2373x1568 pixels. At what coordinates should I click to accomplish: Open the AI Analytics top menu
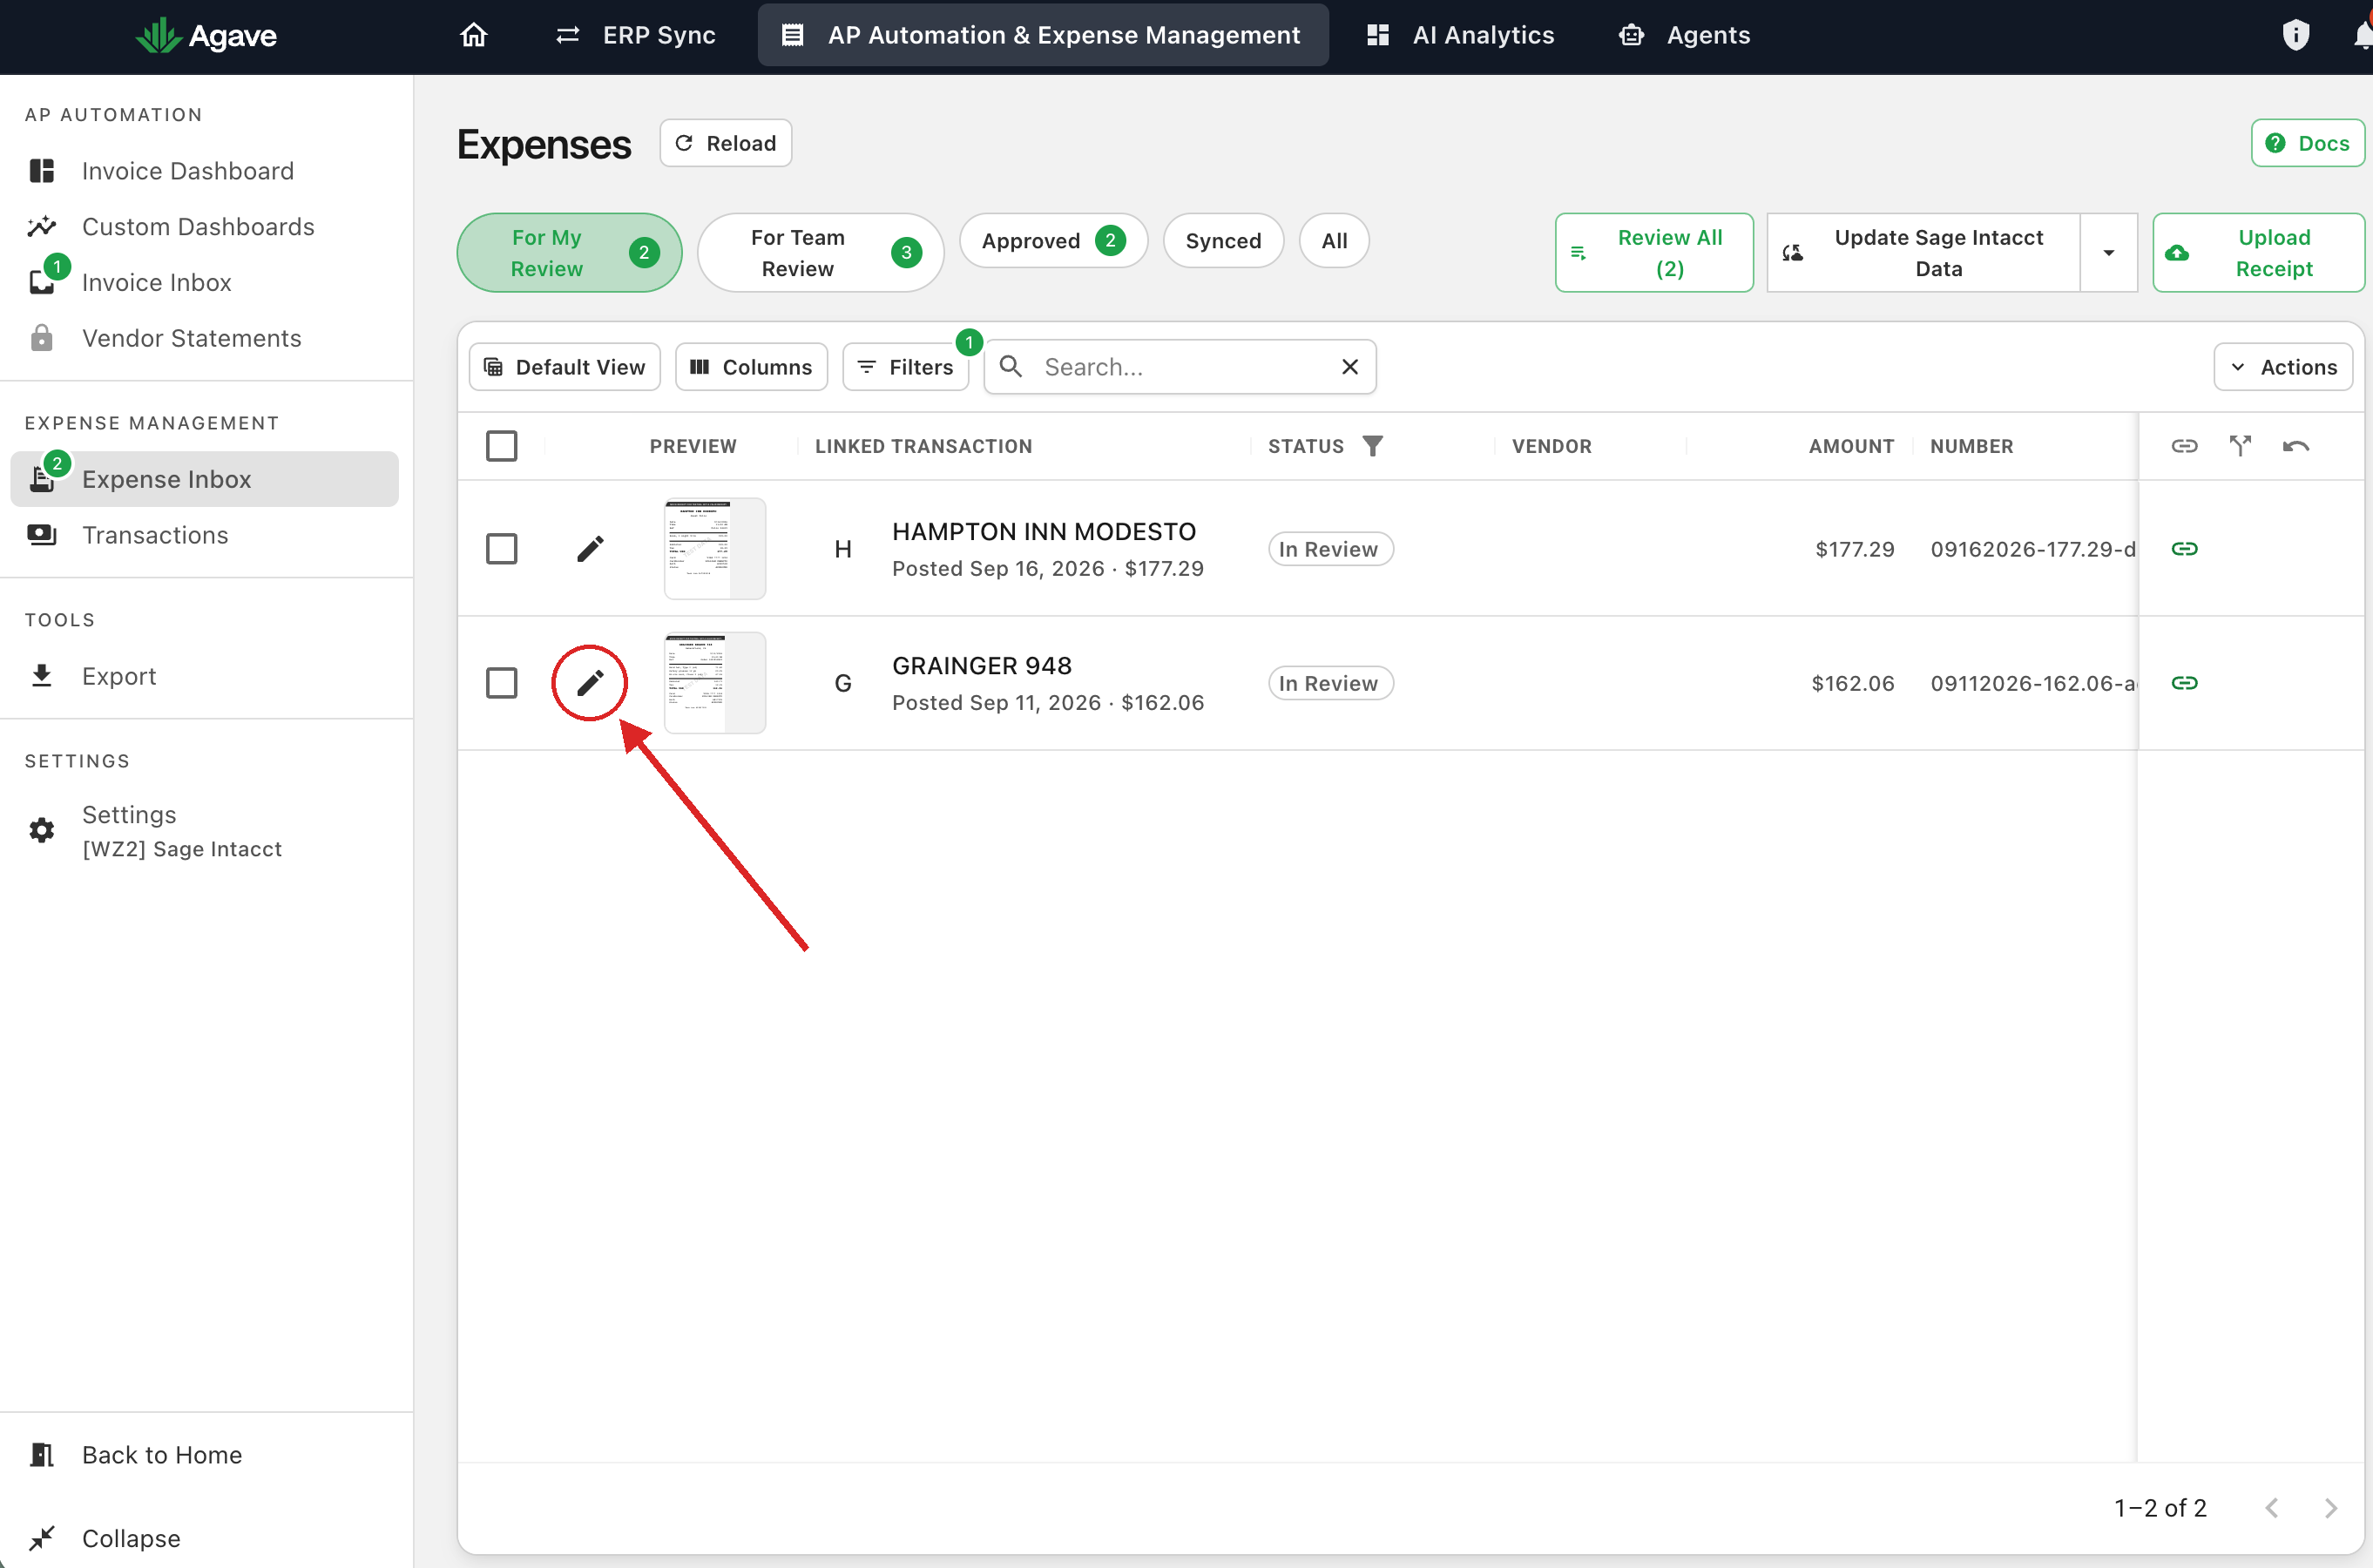(1460, 35)
